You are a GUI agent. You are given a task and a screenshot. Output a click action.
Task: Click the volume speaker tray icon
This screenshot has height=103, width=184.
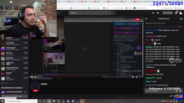(x=169, y=101)
